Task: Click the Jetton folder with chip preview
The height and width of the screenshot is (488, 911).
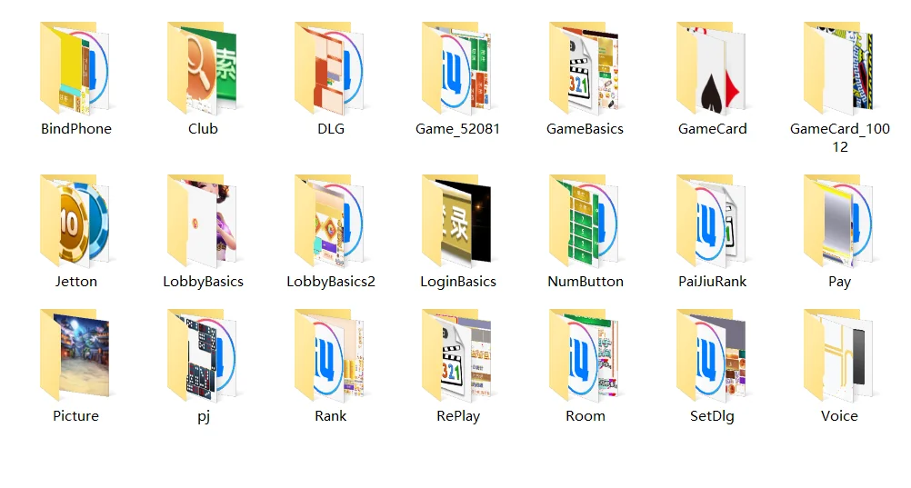Action: (x=75, y=221)
